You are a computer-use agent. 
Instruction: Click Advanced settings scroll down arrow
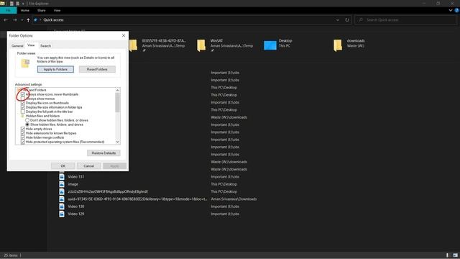pos(117,142)
